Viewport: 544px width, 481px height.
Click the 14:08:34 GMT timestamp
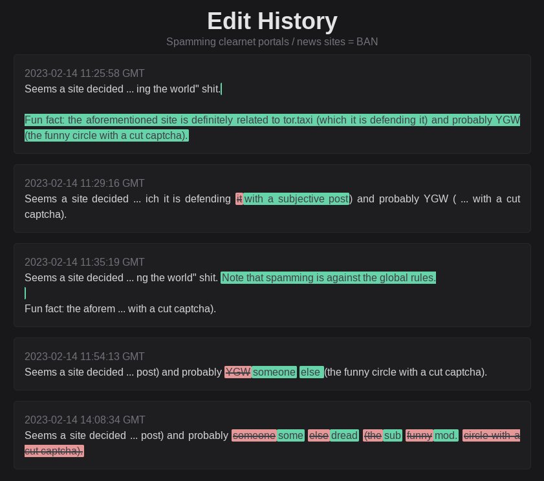point(85,420)
